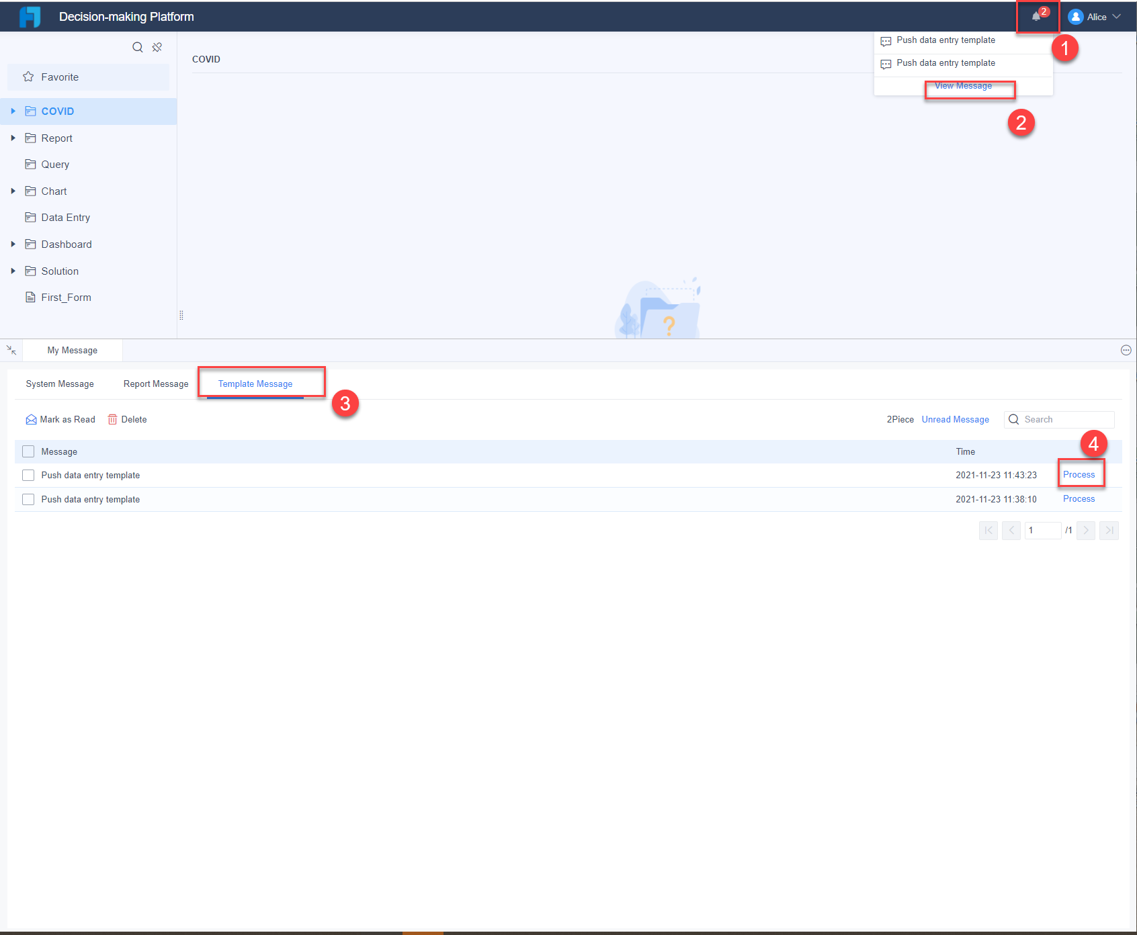Click the page number input field

tap(1043, 531)
